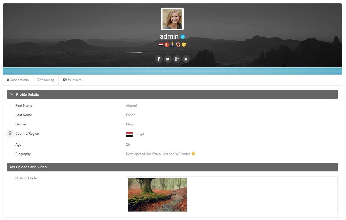This screenshot has height=220, width=346.
Task: Click the Country/Region label
Action: 27,134
